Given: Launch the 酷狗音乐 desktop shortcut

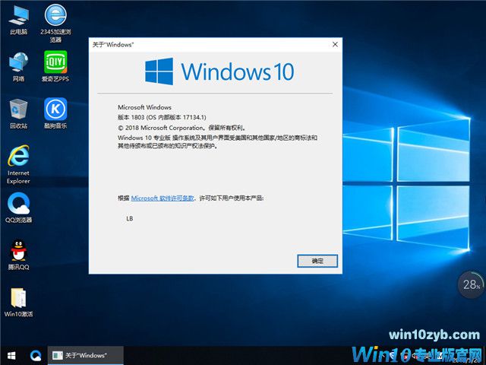Looking at the screenshot, I should 55,113.
